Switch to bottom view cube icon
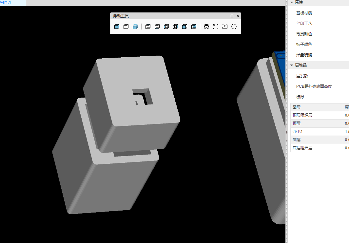The width and height of the screenshot is (349, 243). pos(157,27)
